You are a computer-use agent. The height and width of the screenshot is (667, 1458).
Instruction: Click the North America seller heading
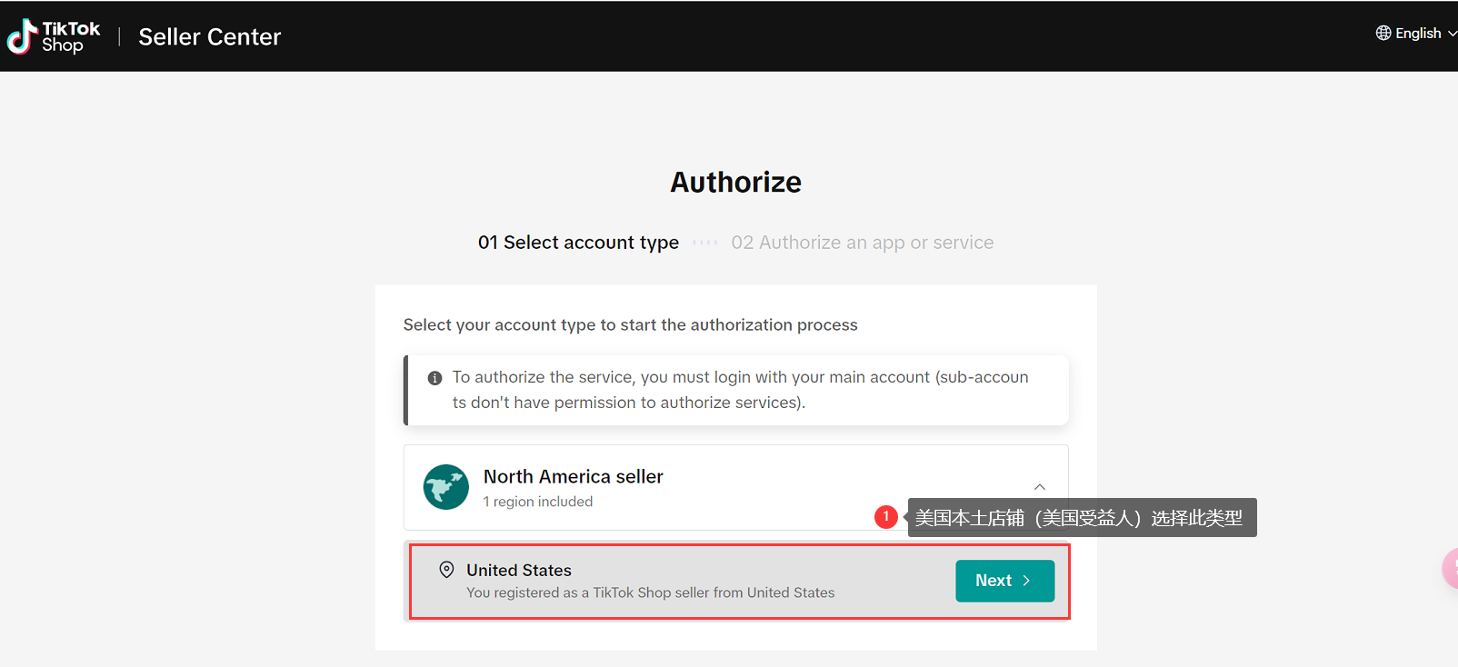pos(573,476)
